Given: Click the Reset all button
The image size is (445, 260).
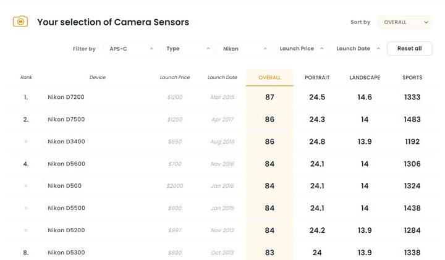Looking at the screenshot, I should [410, 49].
